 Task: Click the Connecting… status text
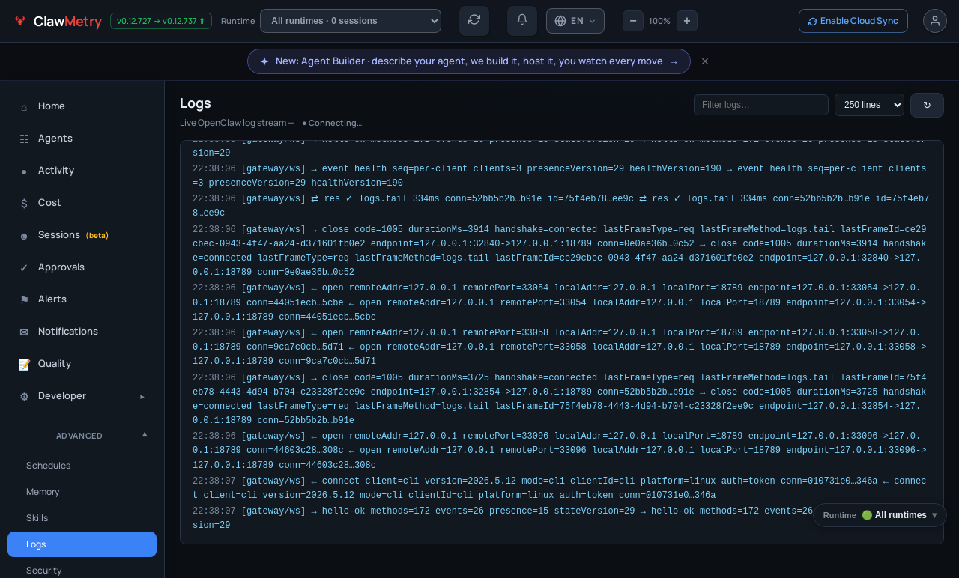tap(332, 123)
